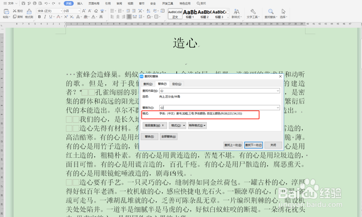Expand styles gallery more arrow
Viewport: 362px width, 217px height.
(x=228, y=17)
